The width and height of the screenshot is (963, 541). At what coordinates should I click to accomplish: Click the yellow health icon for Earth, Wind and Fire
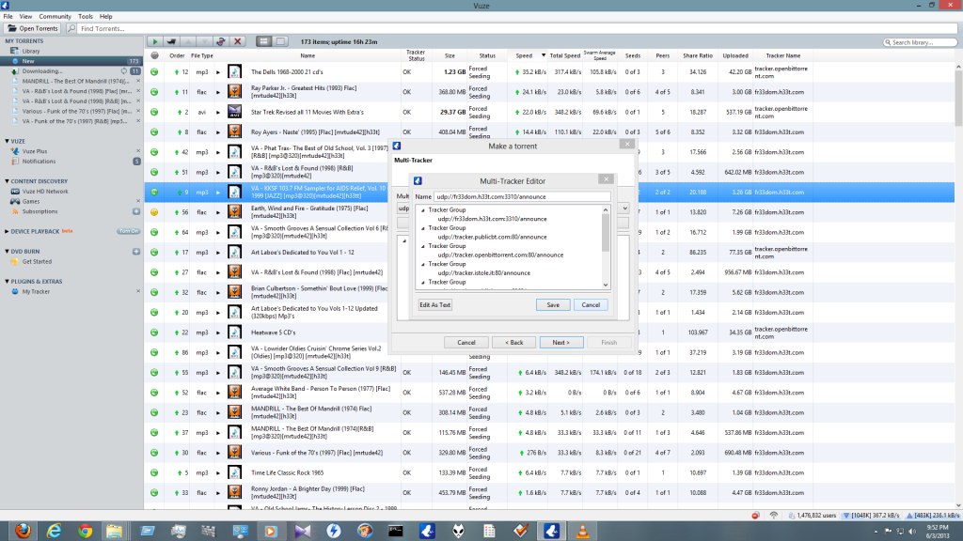[x=154, y=212]
